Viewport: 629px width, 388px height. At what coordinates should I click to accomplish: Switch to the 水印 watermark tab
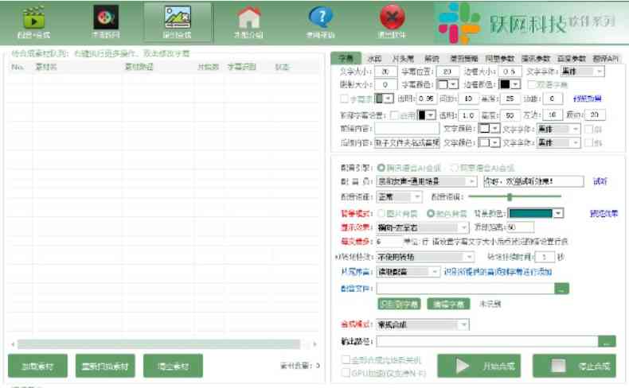click(374, 59)
